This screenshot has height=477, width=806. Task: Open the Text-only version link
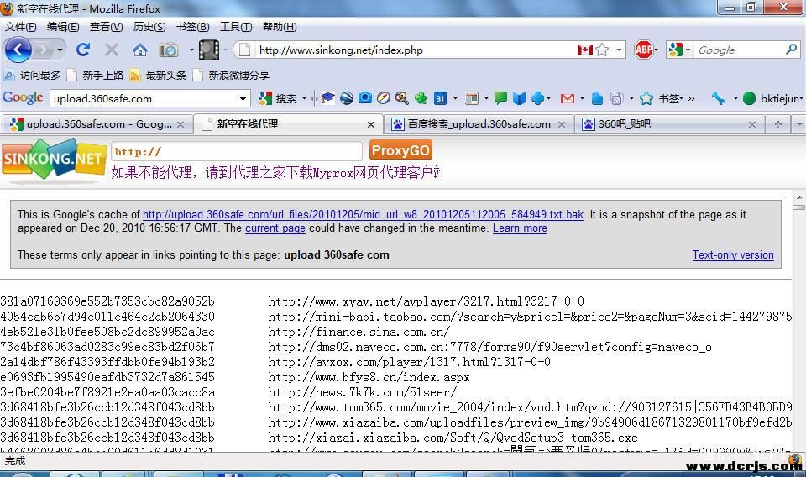point(732,254)
